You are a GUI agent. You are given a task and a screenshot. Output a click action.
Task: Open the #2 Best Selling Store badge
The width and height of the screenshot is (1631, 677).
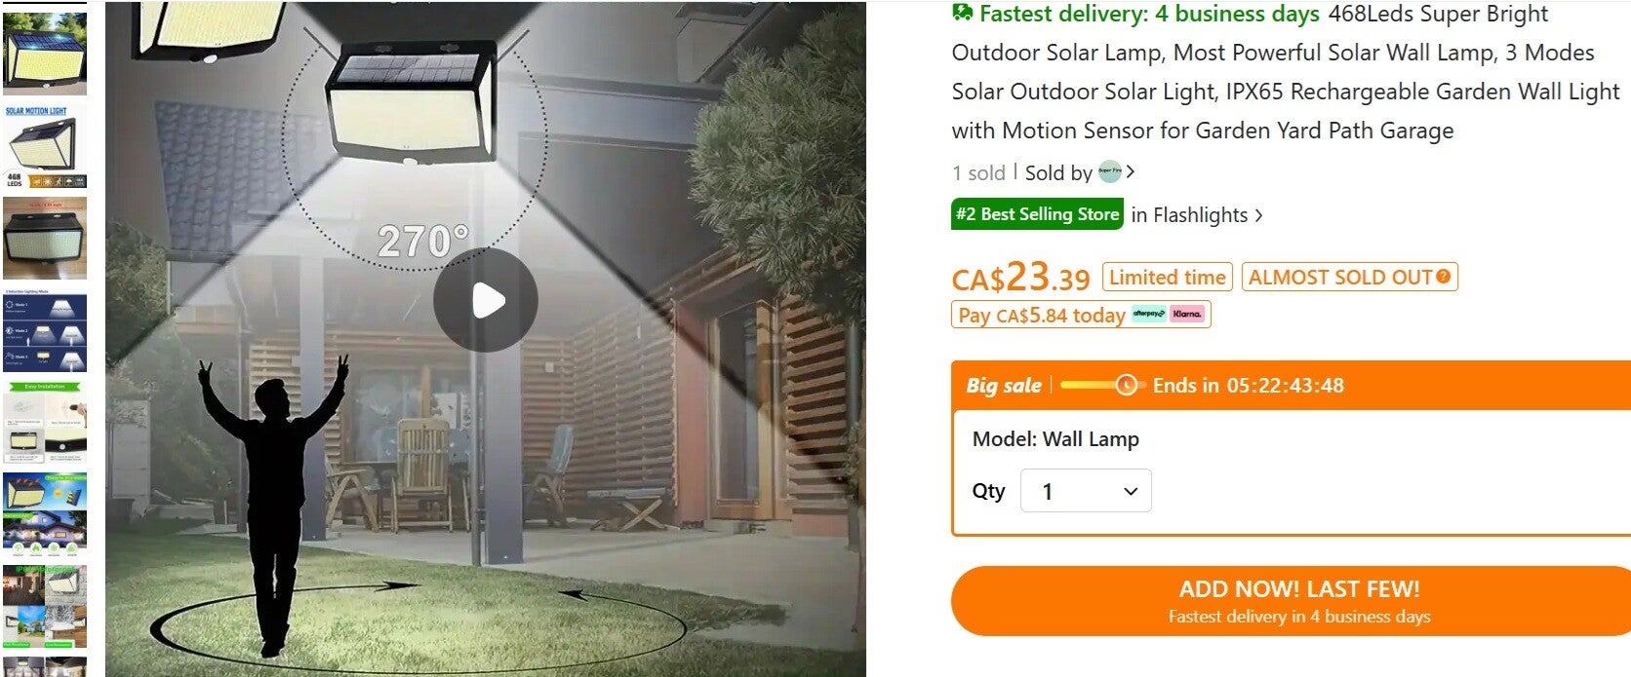1037,214
